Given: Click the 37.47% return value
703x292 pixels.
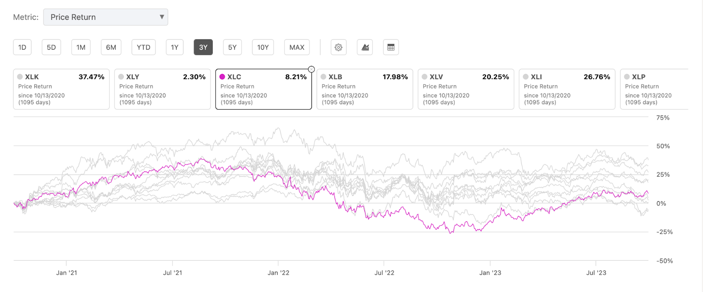Looking at the screenshot, I should pos(91,77).
